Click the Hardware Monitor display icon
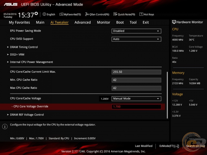 (174, 22)
